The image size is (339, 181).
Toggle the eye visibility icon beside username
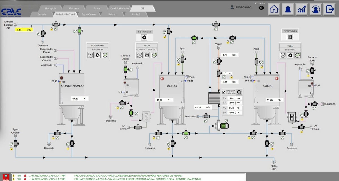[x=262, y=8]
